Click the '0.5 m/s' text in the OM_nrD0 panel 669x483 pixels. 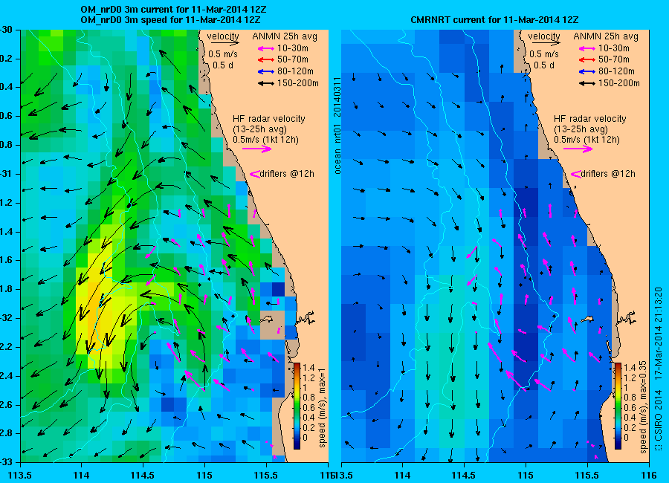point(223,54)
